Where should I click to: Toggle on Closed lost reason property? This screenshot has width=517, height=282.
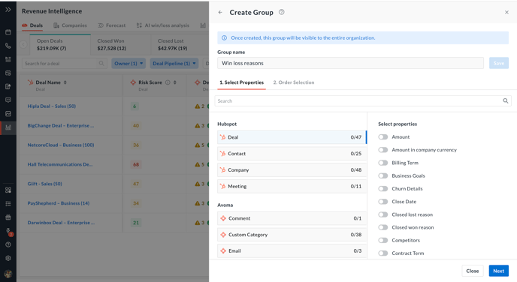(382, 214)
